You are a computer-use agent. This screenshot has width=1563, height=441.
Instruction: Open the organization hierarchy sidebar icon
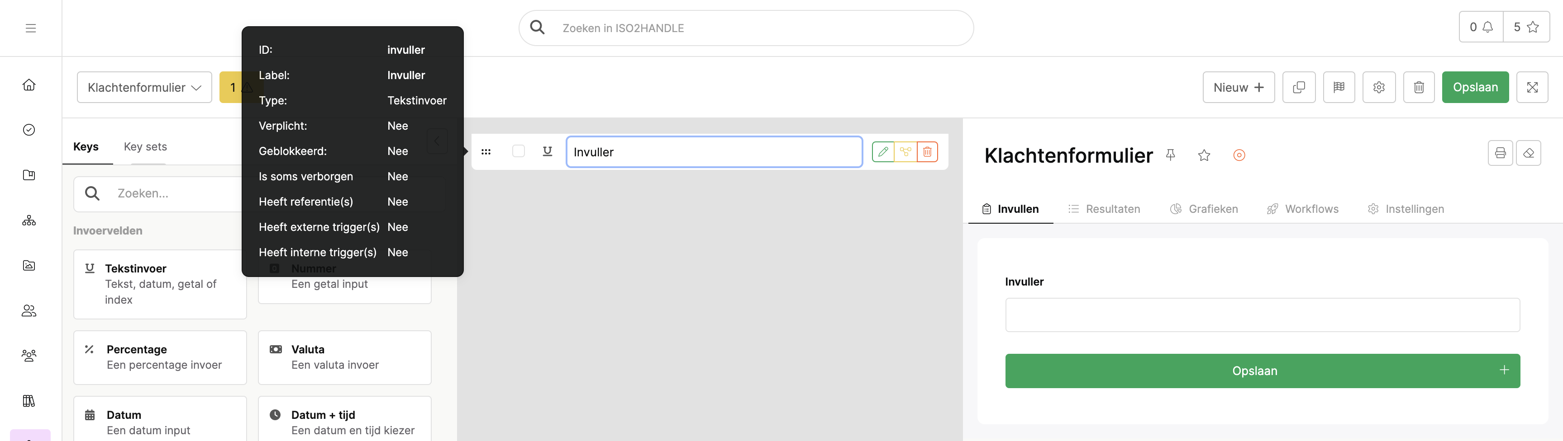click(29, 220)
